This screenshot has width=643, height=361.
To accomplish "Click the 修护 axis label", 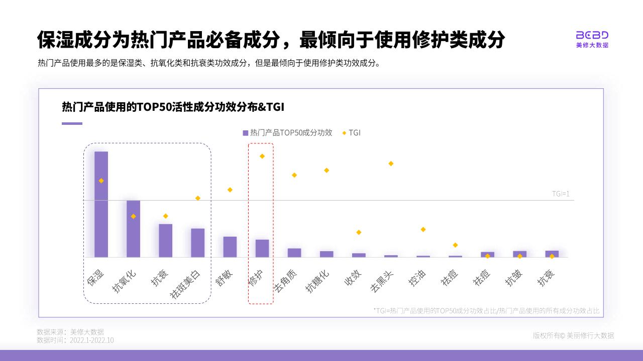I will [x=256, y=277].
